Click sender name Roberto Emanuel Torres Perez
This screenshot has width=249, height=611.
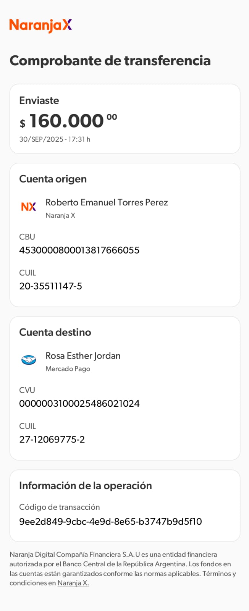[107, 202]
